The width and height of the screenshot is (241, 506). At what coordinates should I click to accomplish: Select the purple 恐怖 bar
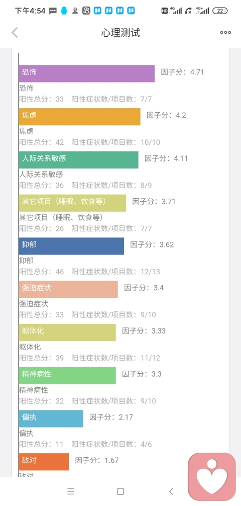[87, 73]
